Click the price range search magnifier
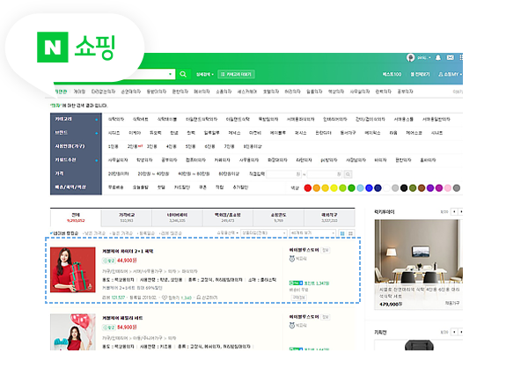 coord(348,174)
